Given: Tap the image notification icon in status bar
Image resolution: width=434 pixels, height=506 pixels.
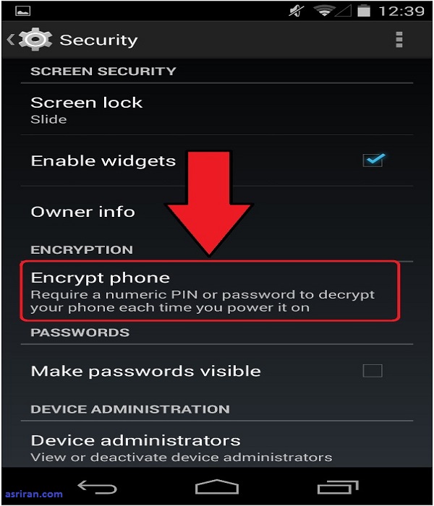Looking at the screenshot, I should (x=23, y=12).
